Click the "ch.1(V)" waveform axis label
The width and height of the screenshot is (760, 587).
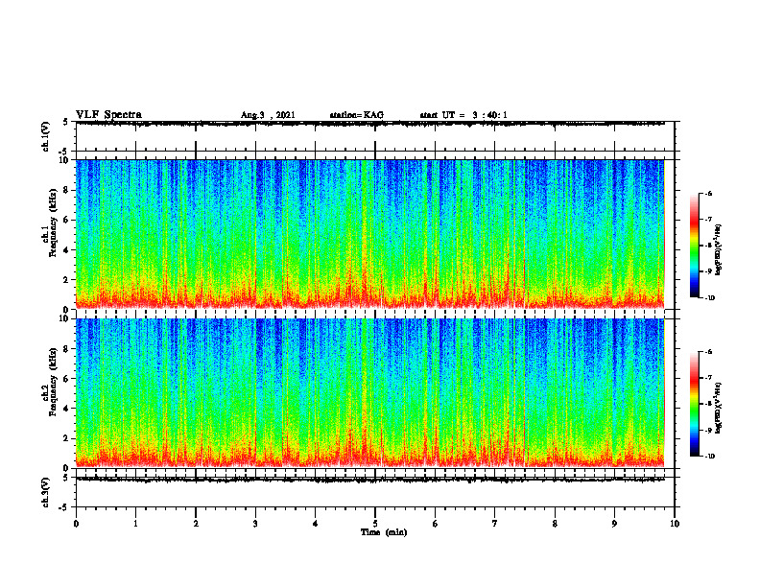(x=46, y=136)
